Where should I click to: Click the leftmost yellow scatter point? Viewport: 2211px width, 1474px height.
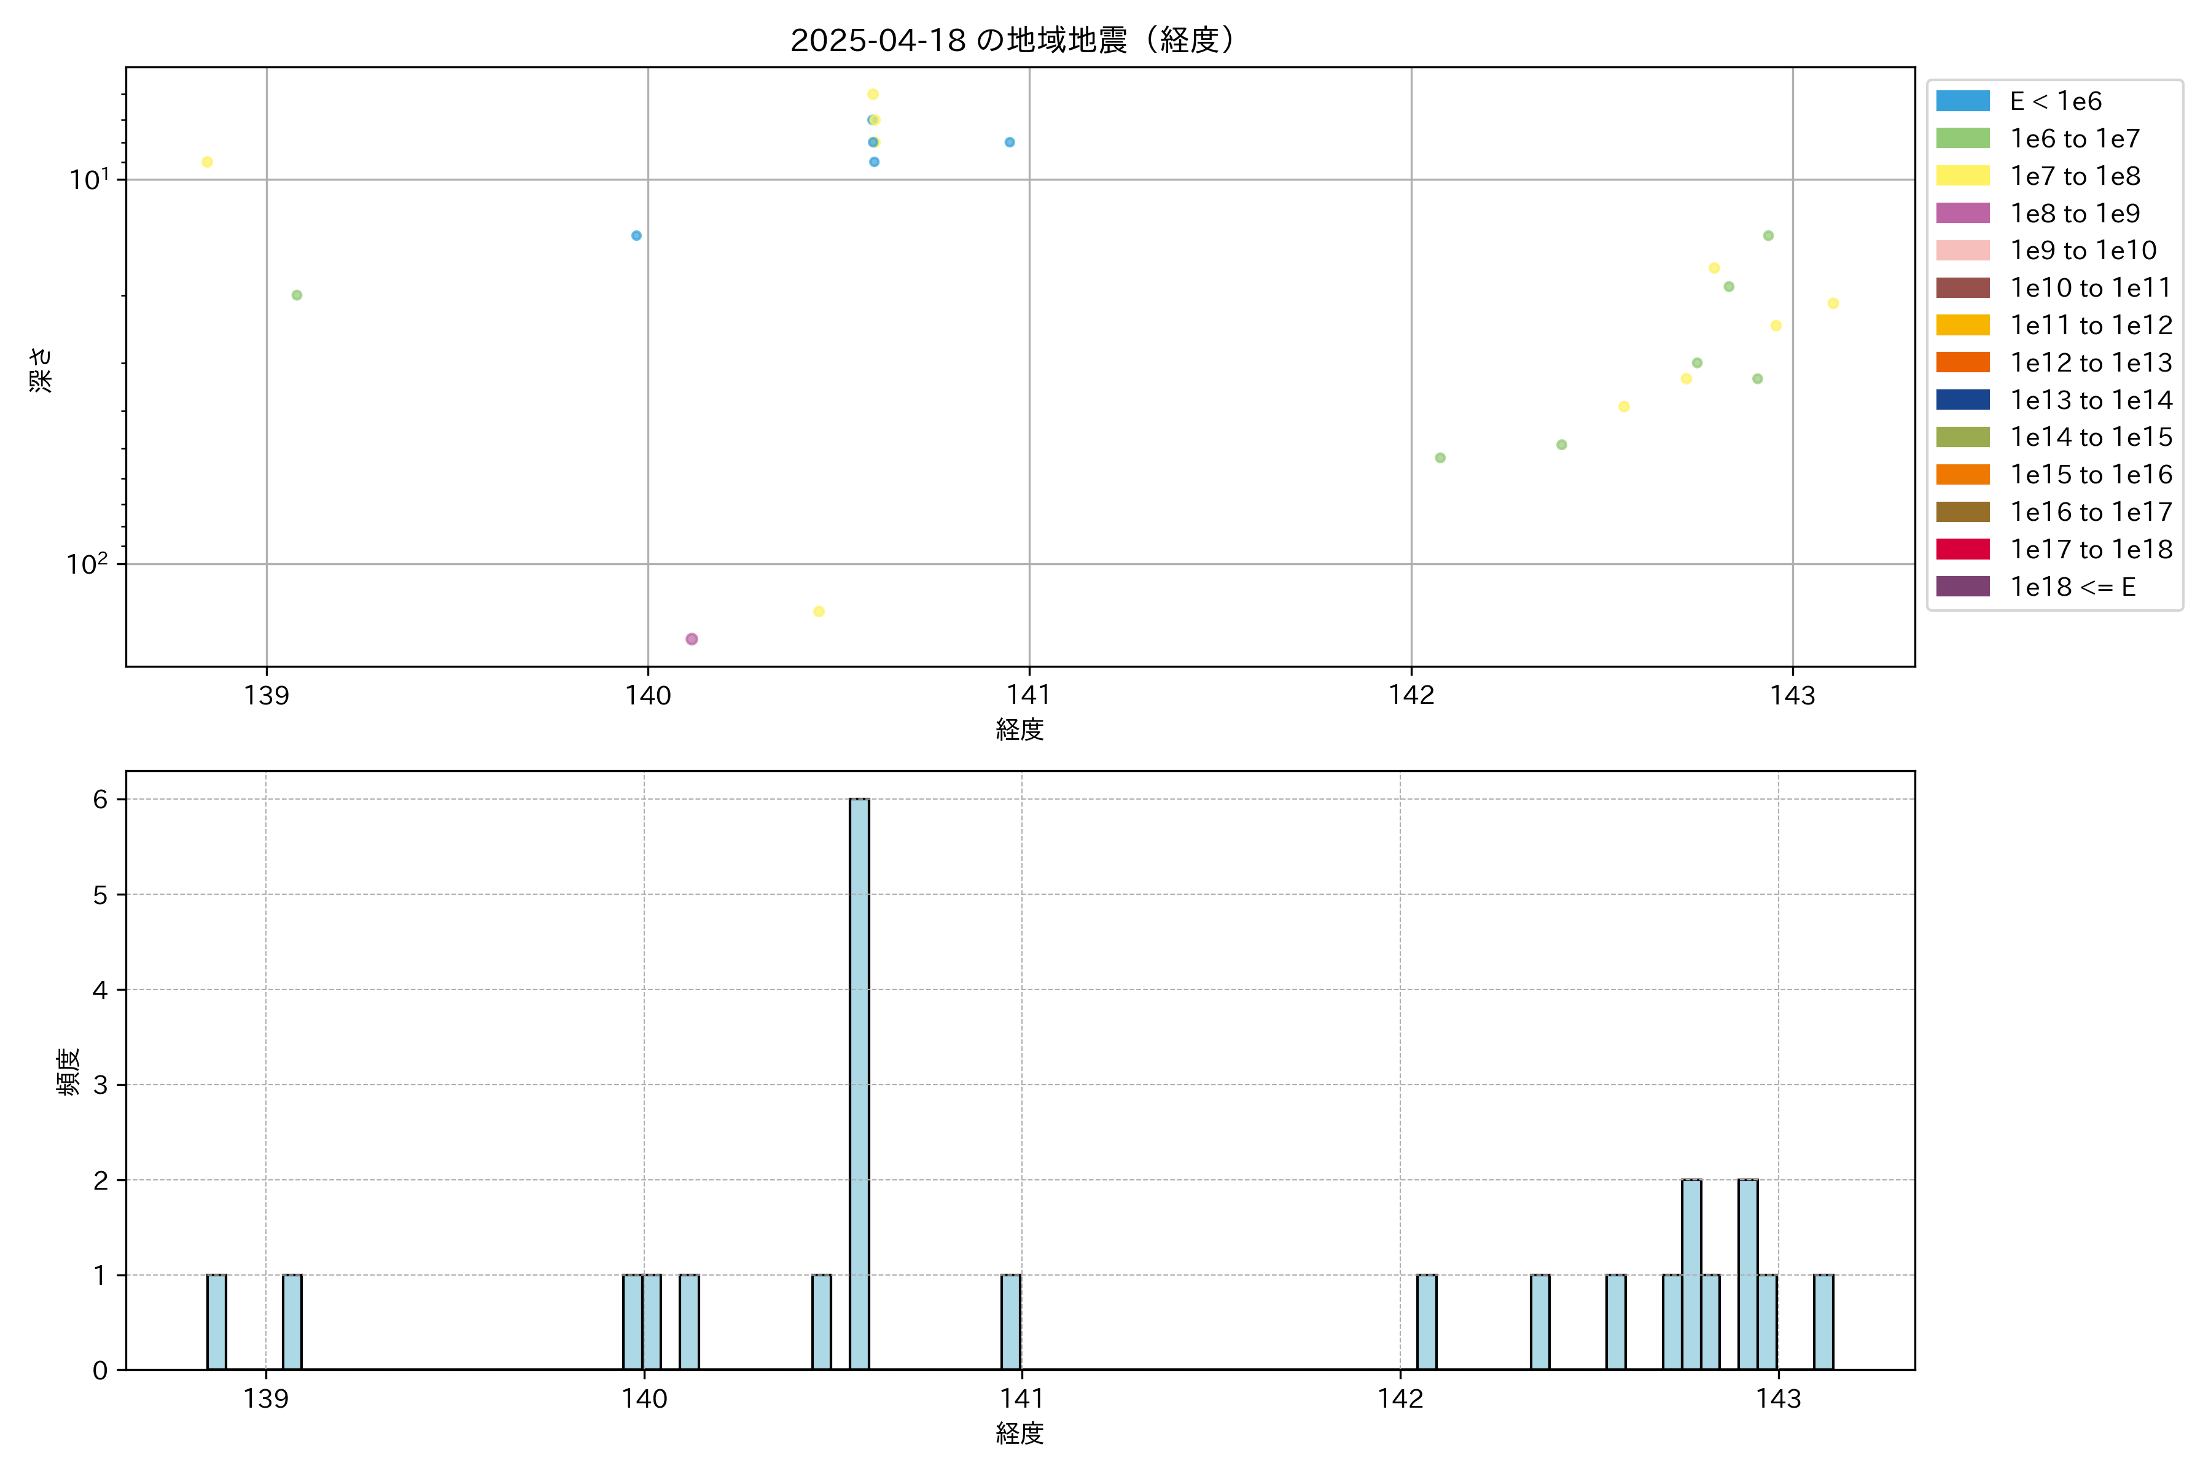(x=207, y=162)
